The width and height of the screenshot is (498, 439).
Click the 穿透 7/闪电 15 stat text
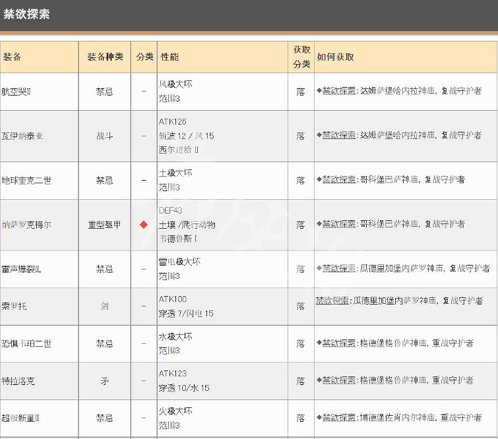click(186, 314)
